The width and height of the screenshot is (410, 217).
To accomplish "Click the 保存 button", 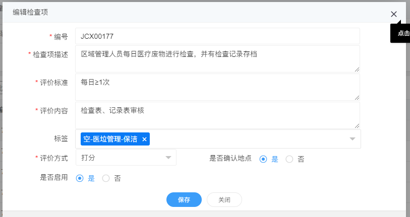I will click(184, 200).
